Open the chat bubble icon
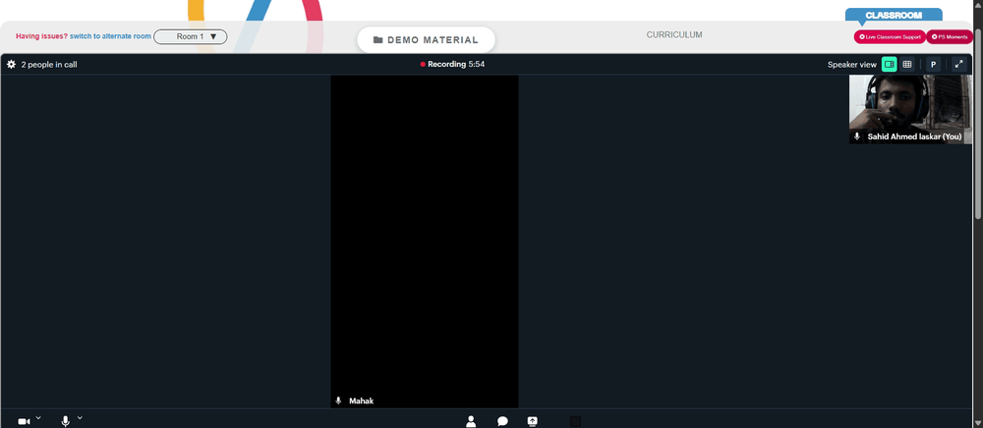Image resolution: width=983 pixels, height=428 pixels. tap(502, 421)
